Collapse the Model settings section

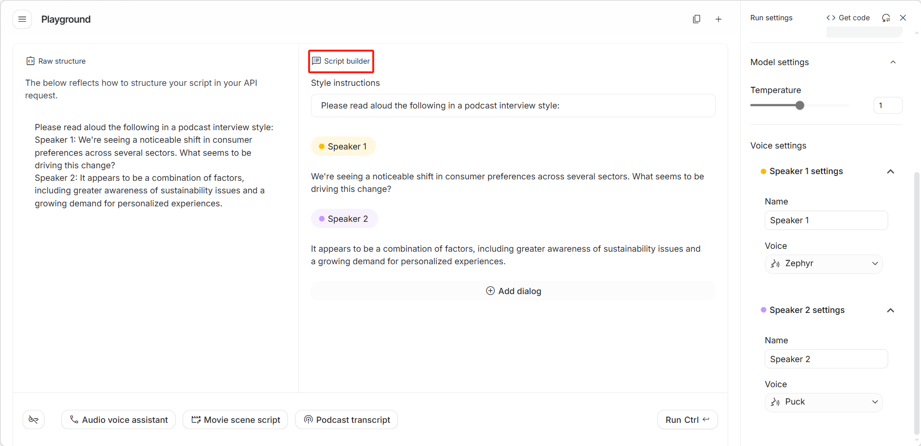click(x=893, y=62)
